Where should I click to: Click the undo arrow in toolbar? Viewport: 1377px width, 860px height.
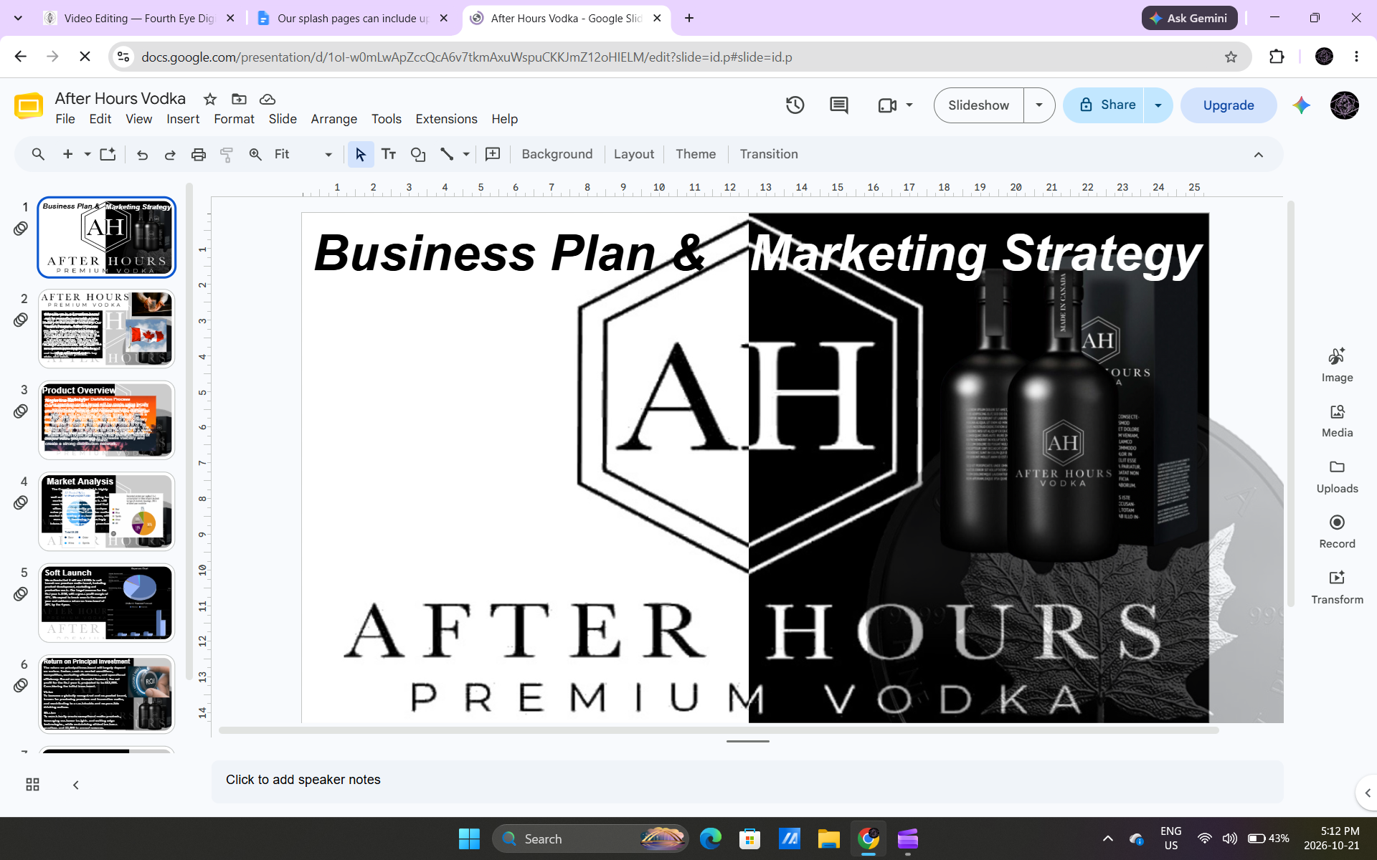pyautogui.click(x=142, y=154)
